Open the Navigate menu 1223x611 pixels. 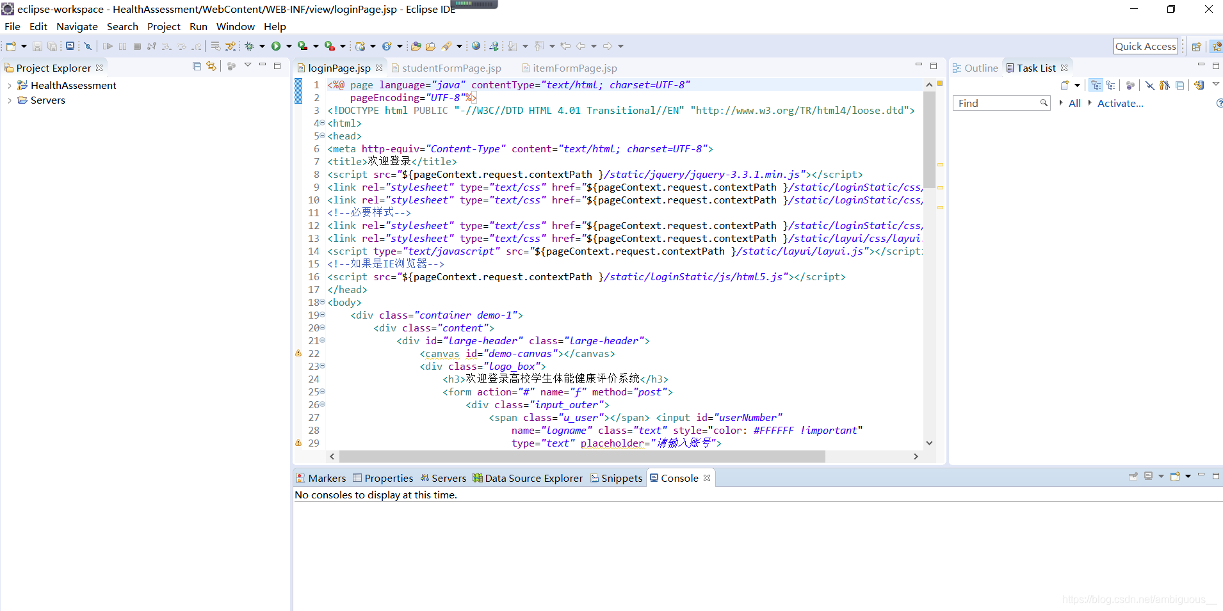coord(77,26)
